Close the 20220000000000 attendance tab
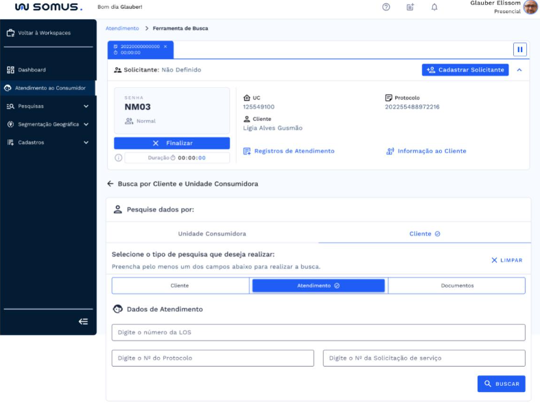This screenshot has width=540, height=403. (165, 47)
